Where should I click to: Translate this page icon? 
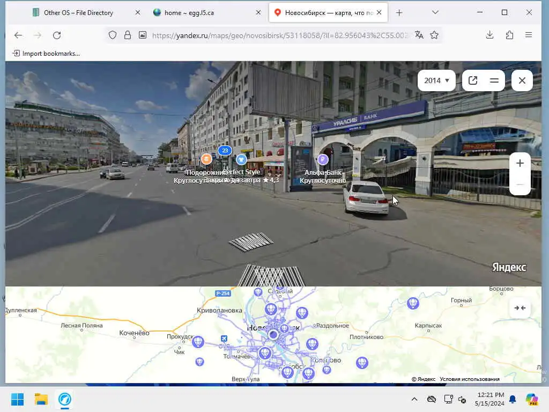click(x=419, y=35)
